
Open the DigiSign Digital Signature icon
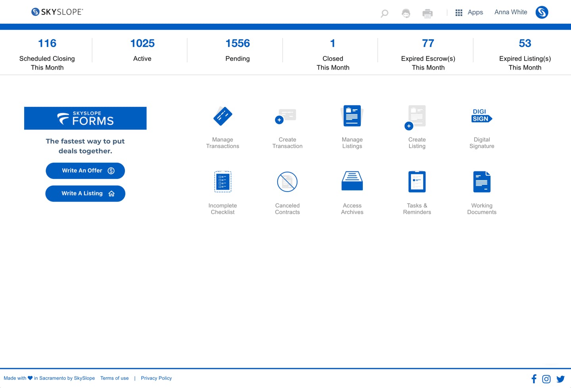click(482, 116)
